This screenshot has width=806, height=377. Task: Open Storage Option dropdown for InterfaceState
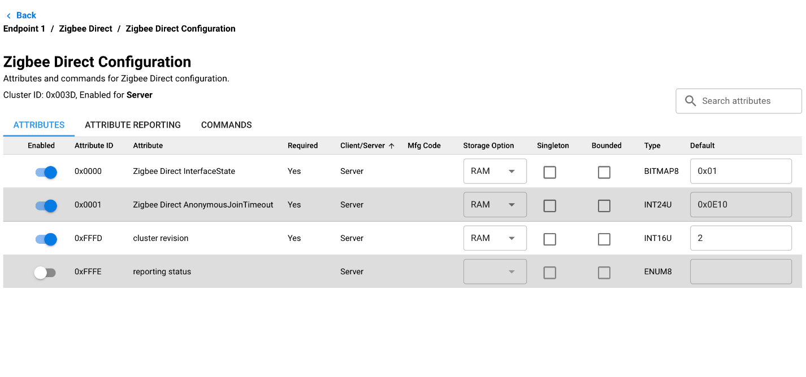pyautogui.click(x=495, y=171)
